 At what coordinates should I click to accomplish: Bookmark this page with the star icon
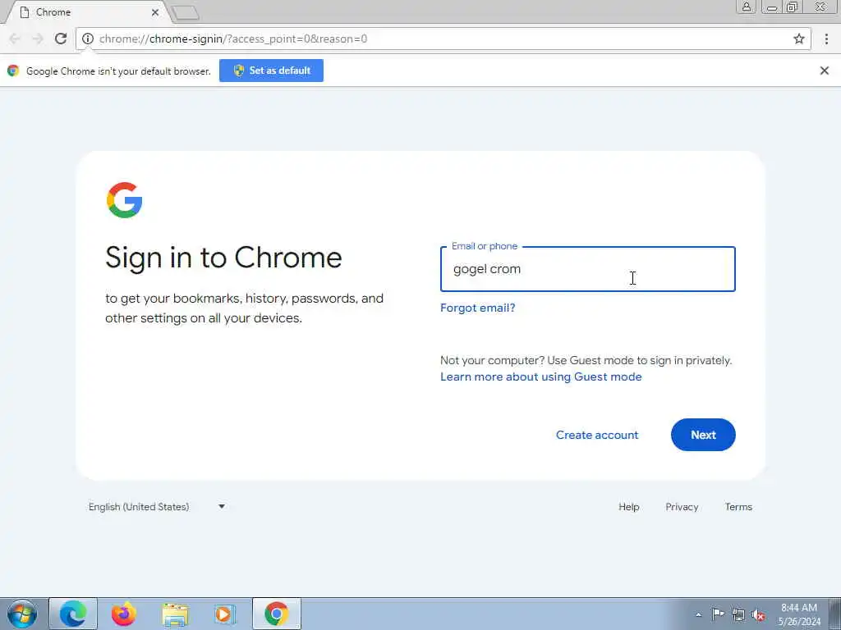coord(798,39)
